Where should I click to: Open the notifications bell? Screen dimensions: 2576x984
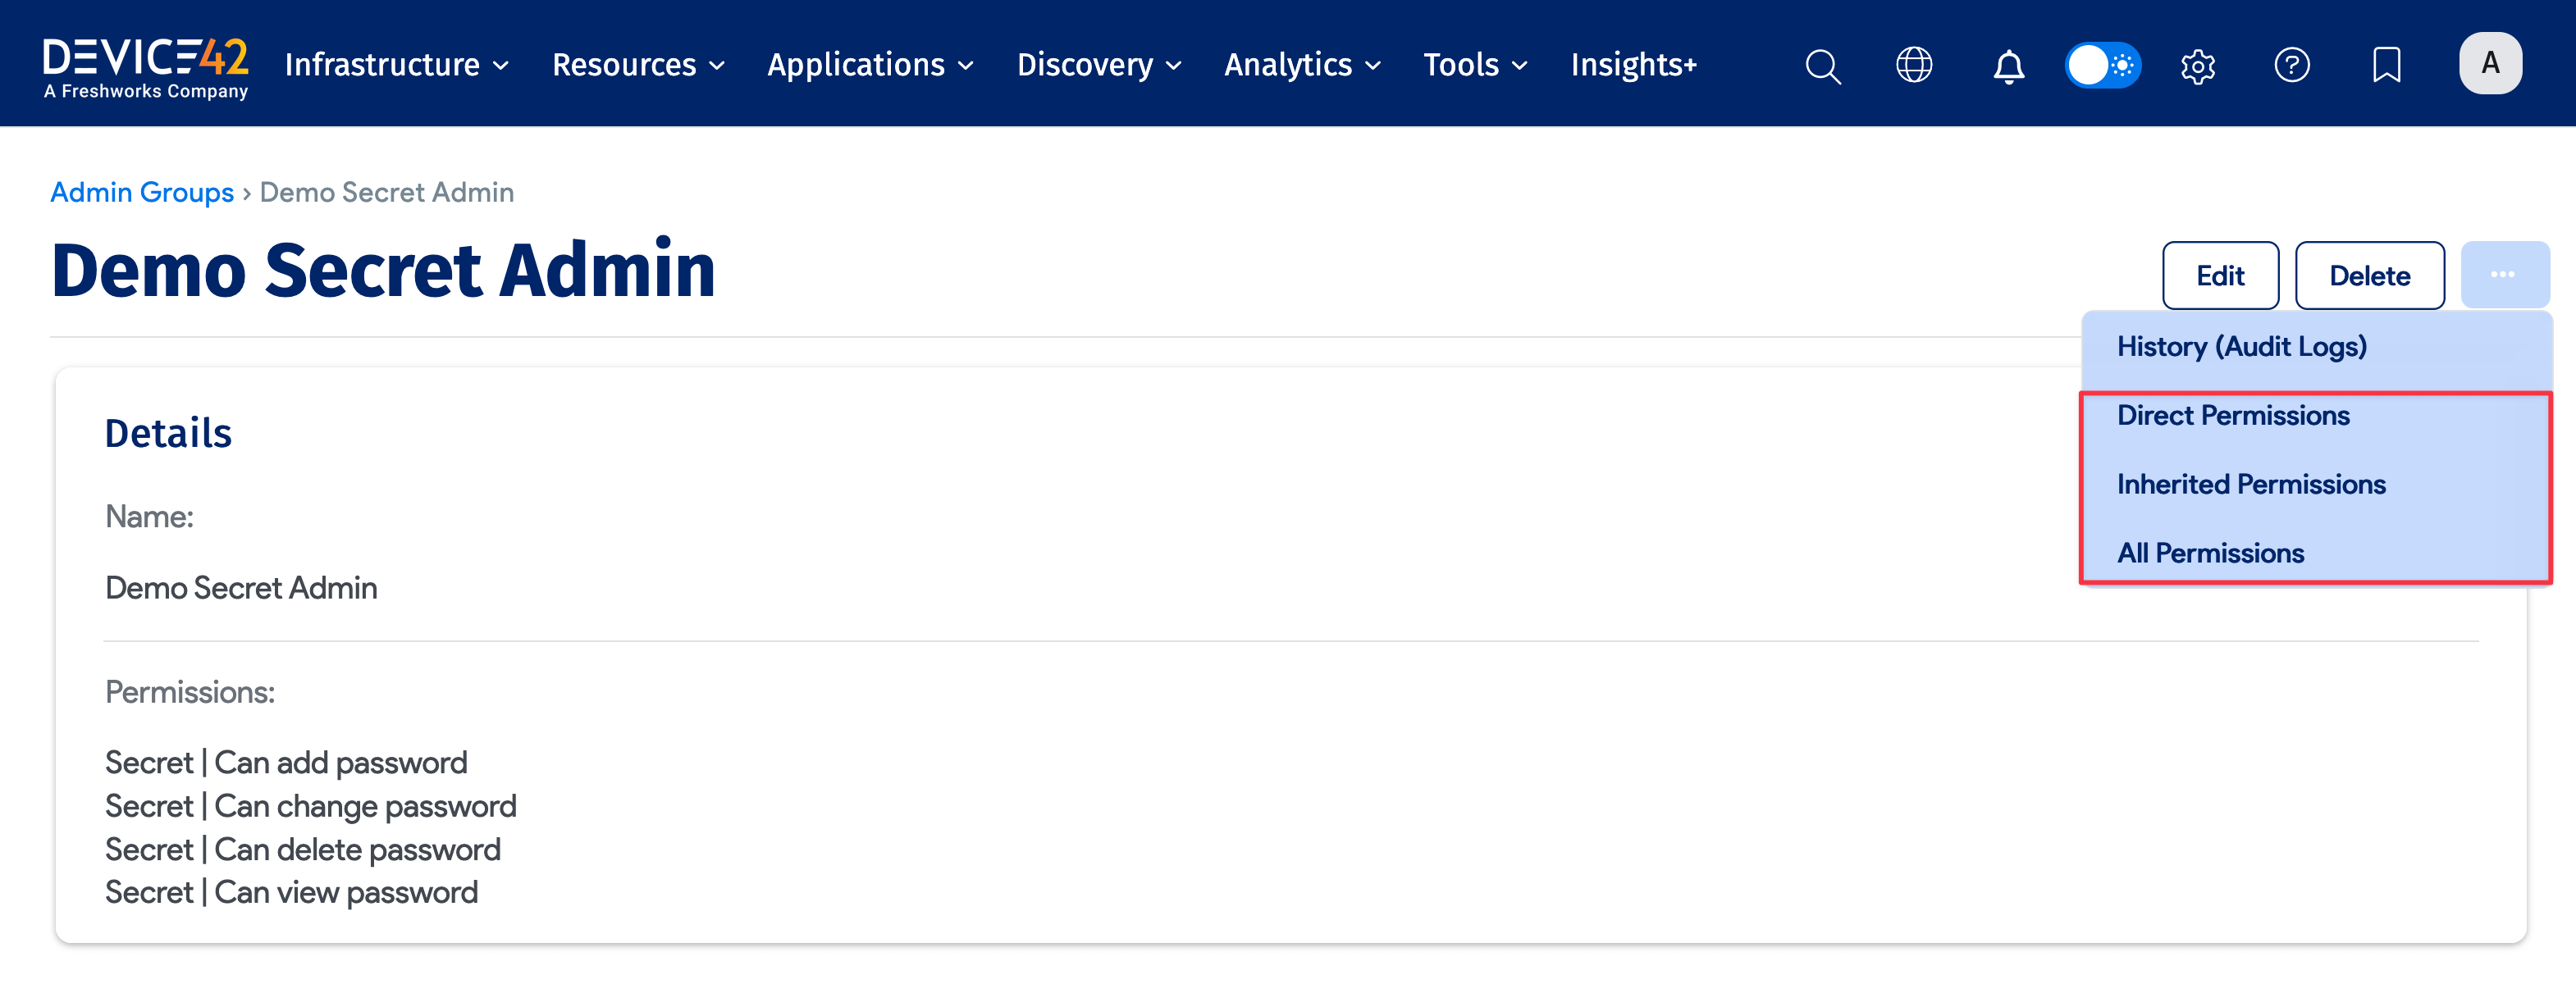[x=2008, y=66]
